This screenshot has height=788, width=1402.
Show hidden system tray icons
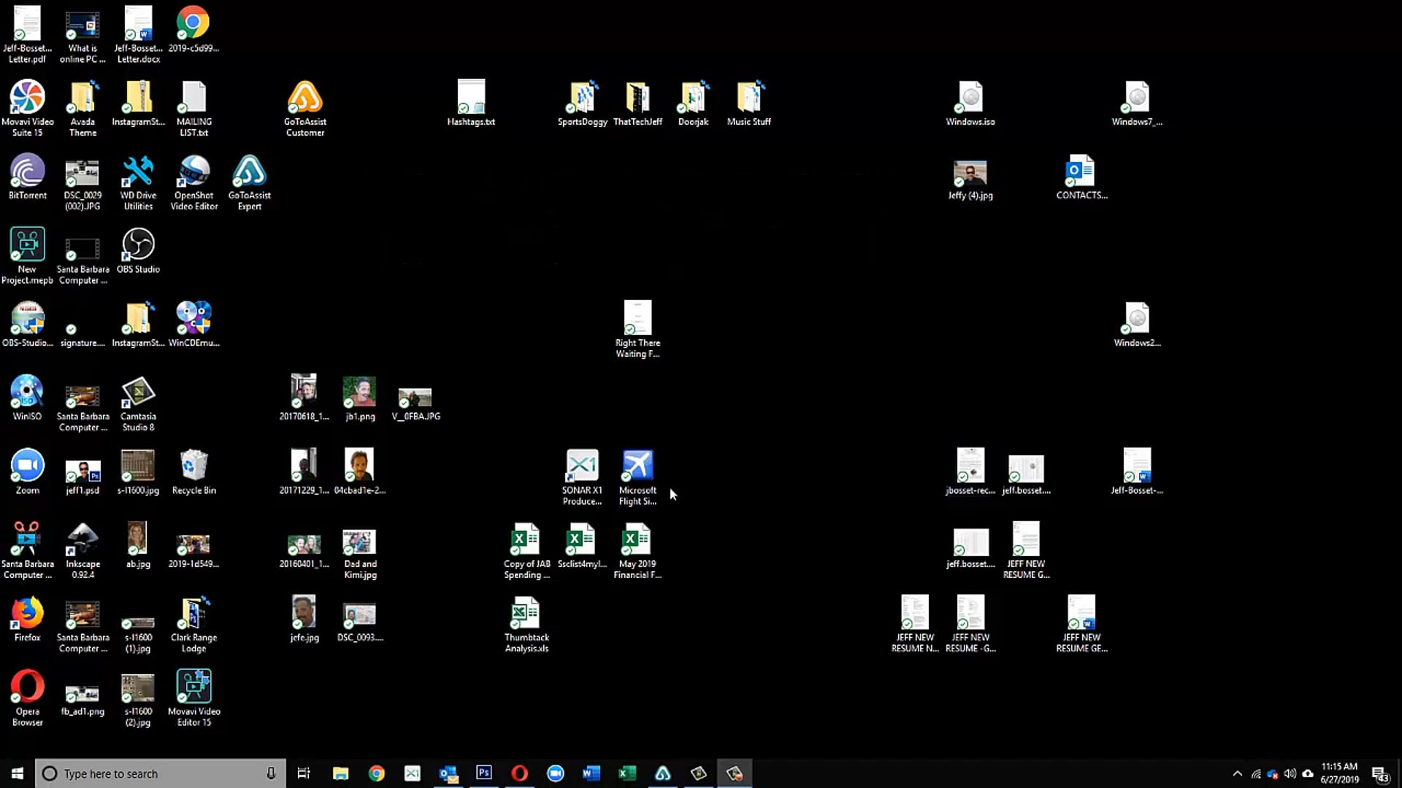[x=1237, y=773]
